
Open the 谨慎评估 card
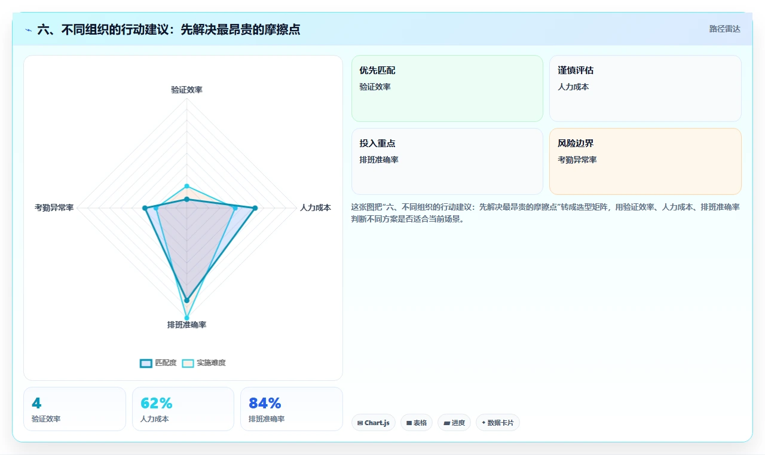pos(645,88)
